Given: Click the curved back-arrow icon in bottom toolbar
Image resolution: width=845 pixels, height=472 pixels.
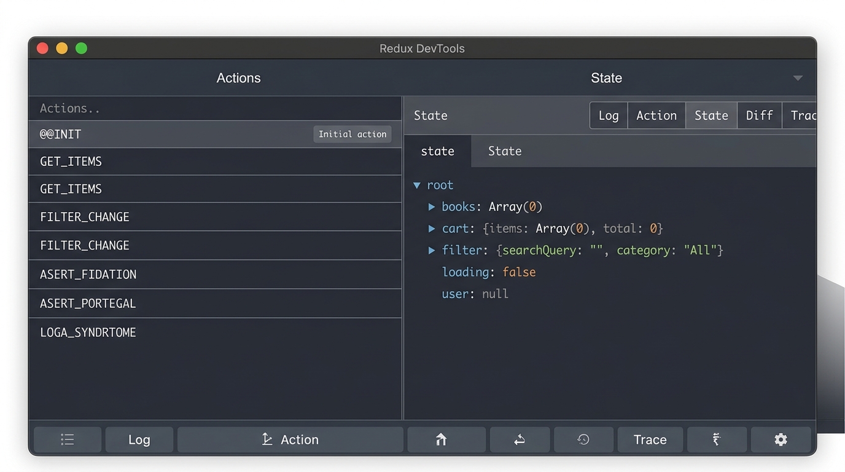Looking at the screenshot, I should pyautogui.click(x=520, y=439).
